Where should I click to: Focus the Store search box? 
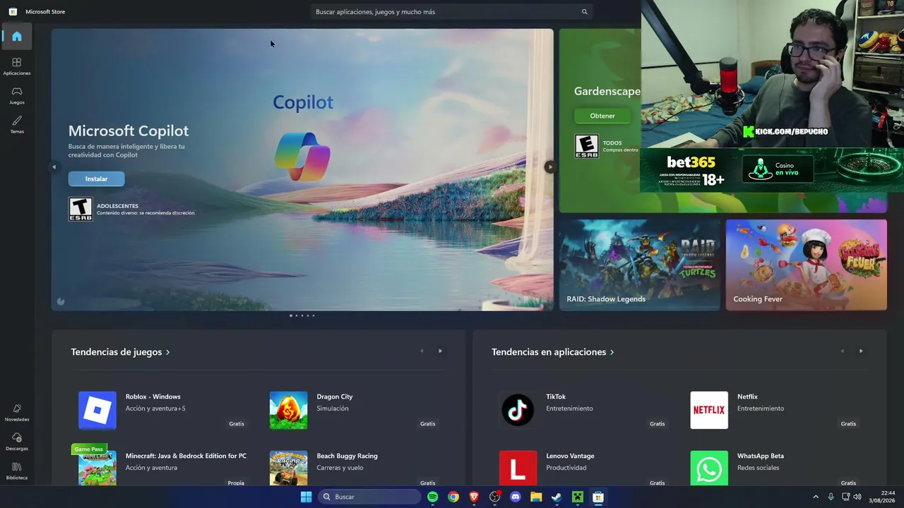[x=452, y=12]
